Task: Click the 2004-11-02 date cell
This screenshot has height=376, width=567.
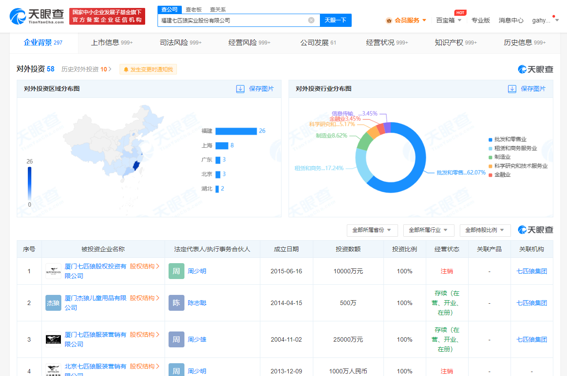Action: click(286, 339)
